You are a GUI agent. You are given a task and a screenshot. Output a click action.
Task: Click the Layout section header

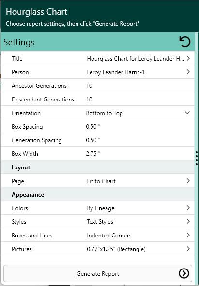point(21,168)
